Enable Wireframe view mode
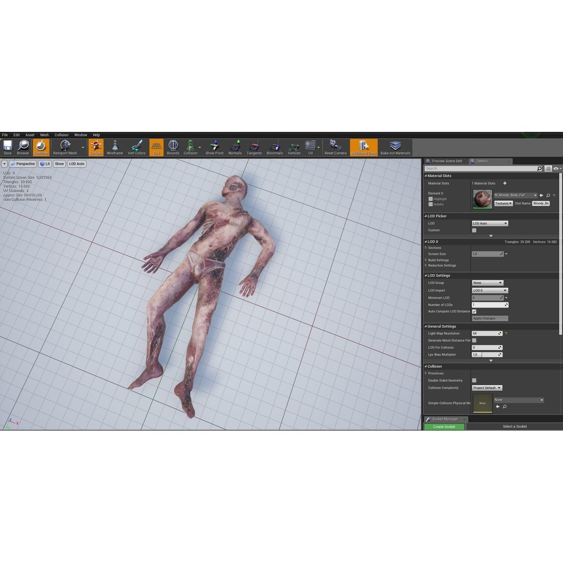This screenshot has height=563, width=563. (115, 147)
